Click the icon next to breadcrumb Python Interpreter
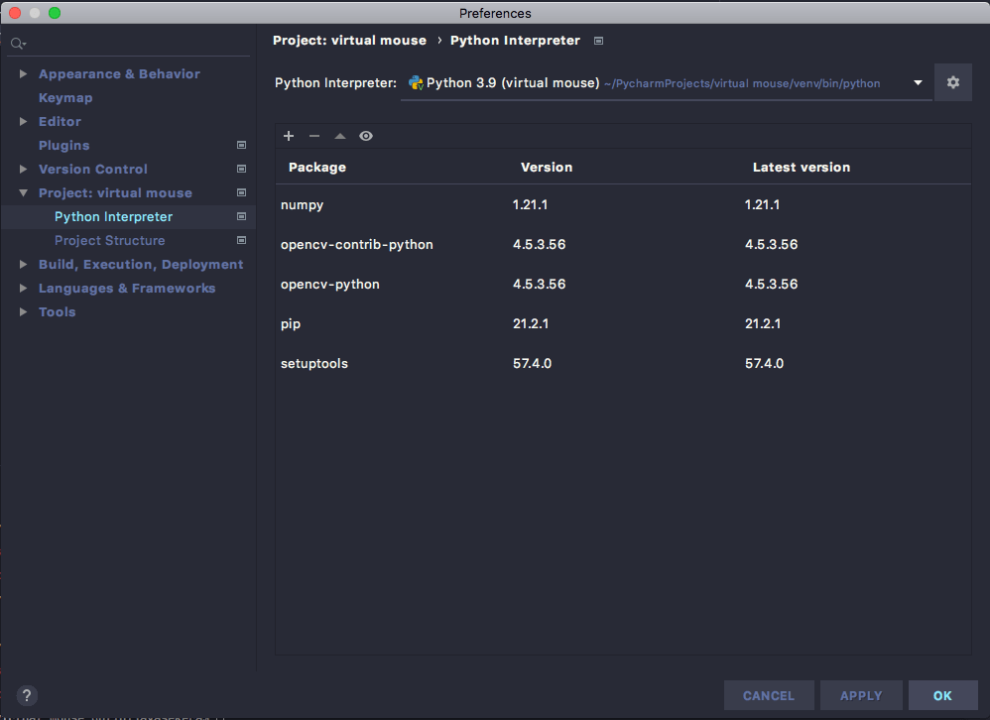 598,41
